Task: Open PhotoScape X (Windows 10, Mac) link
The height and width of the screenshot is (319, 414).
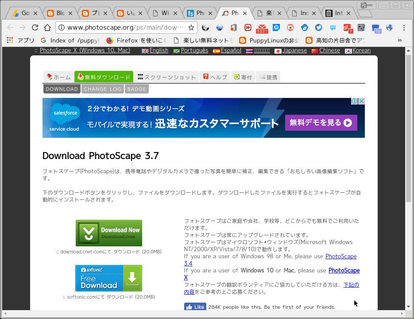Action: 85,50
